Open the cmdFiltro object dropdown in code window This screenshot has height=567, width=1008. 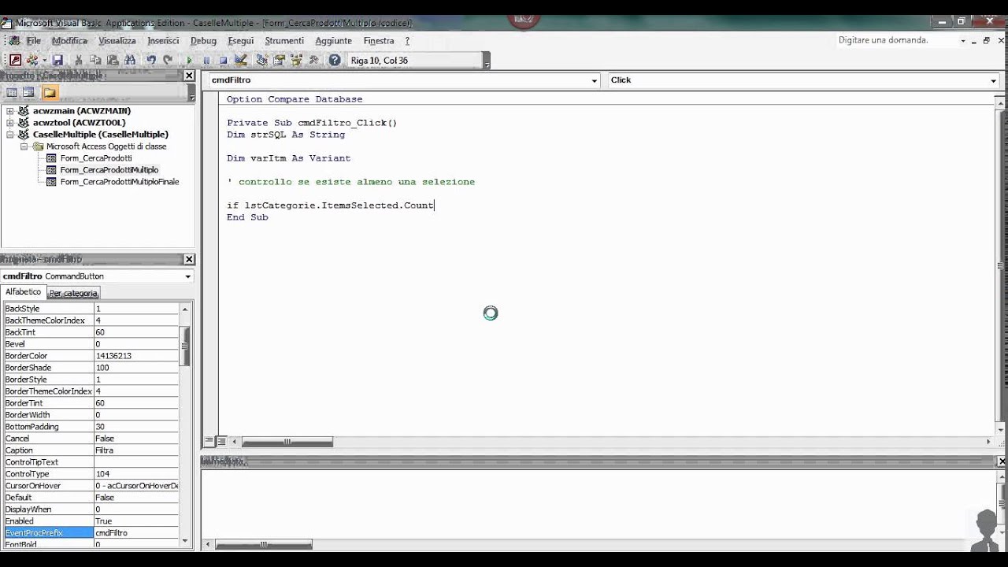click(595, 80)
